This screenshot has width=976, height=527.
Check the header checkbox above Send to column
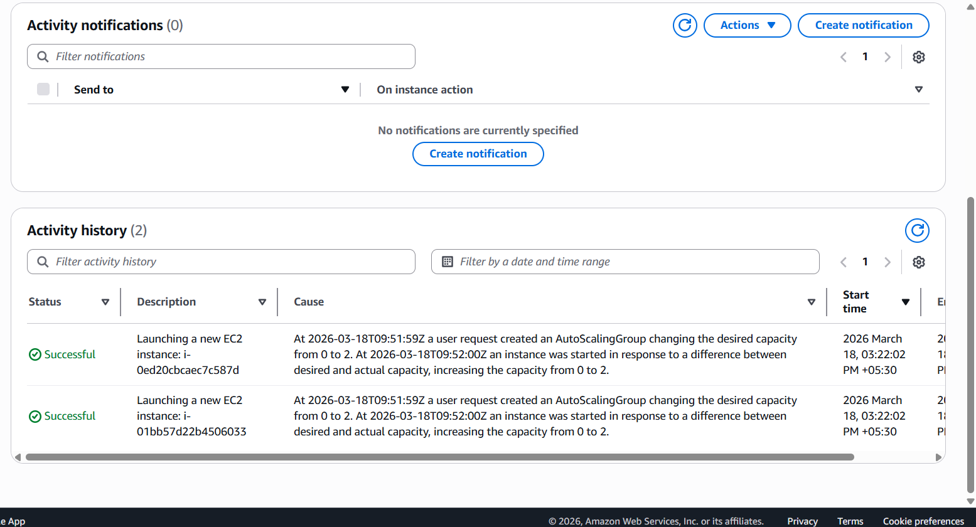[x=43, y=89]
